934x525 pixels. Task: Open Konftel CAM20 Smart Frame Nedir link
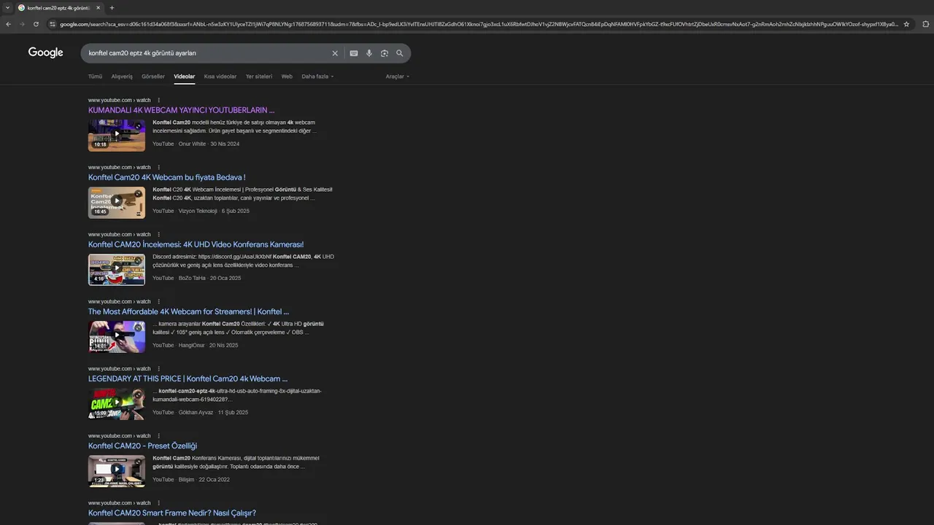(172, 513)
